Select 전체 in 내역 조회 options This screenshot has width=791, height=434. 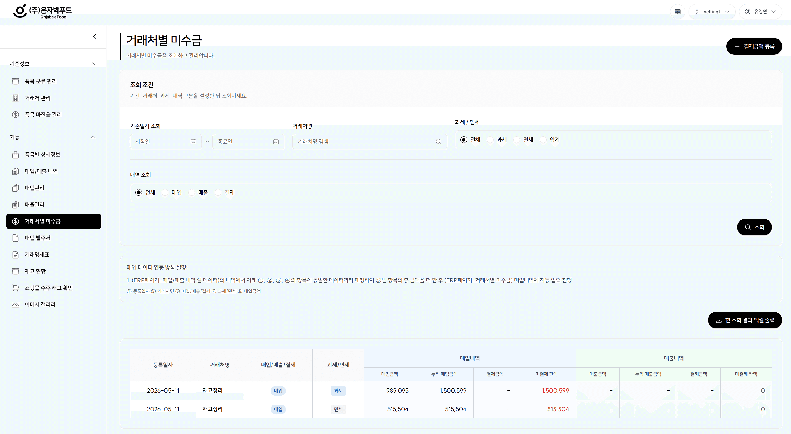click(x=139, y=192)
